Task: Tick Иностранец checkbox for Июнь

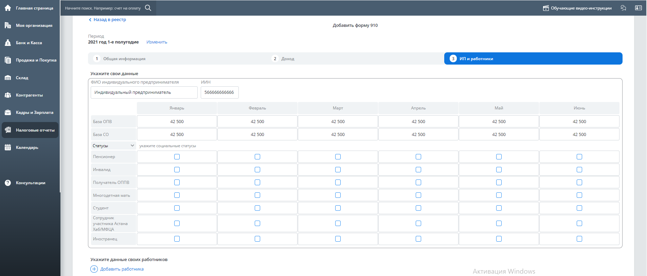Action: (579, 239)
